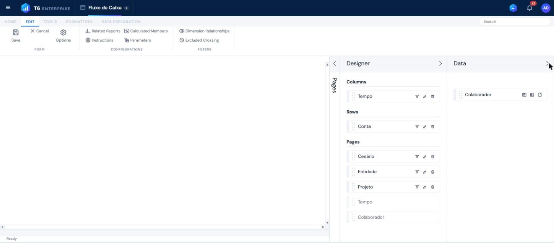This screenshot has width=554, height=243.
Task: Delete the Entidade page dimension
Action: pyautogui.click(x=432, y=172)
